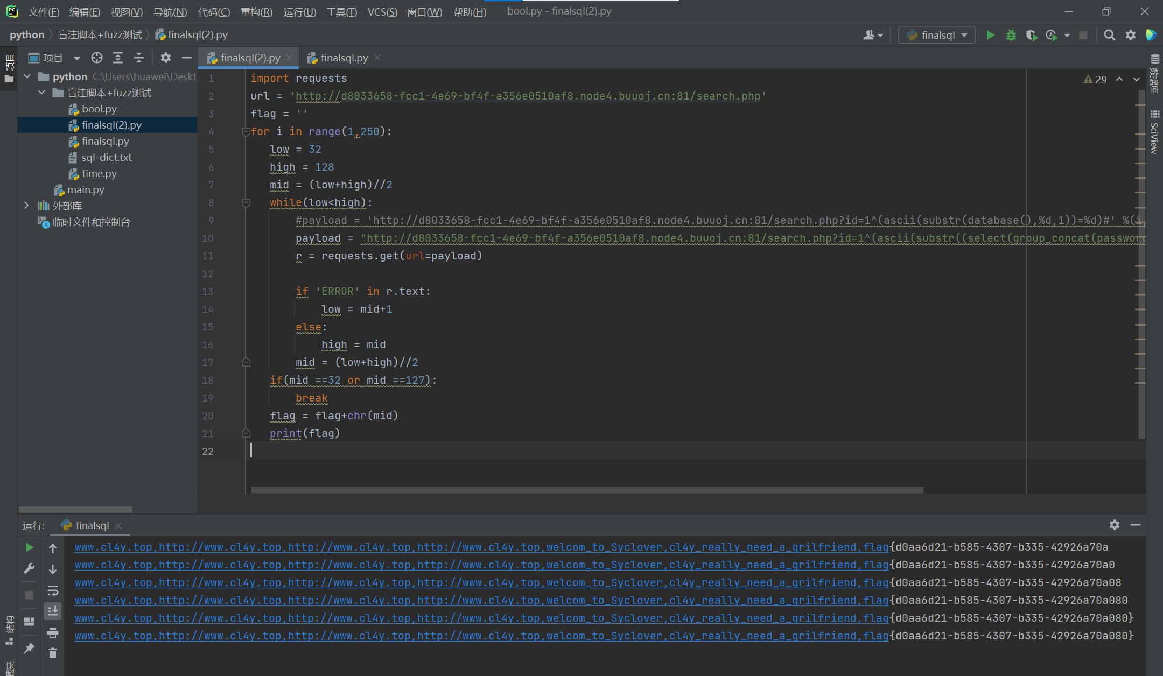Open the Search Everywhere magnifier icon
This screenshot has width=1163, height=676.
click(1109, 35)
